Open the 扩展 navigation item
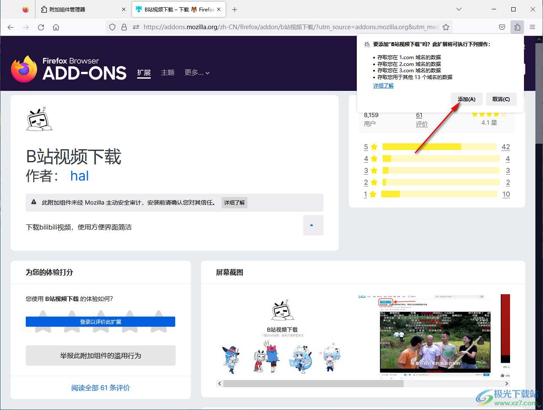Viewport: 543px width, 410px height. [144, 73]
